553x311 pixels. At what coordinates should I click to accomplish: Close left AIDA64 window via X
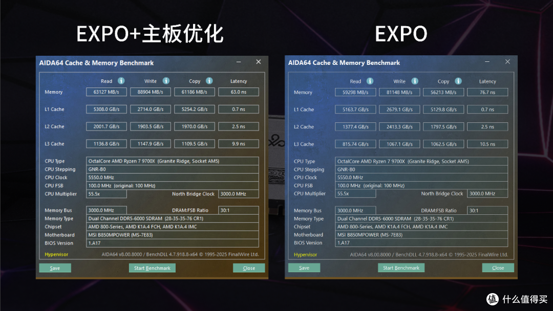pos(259,62)
